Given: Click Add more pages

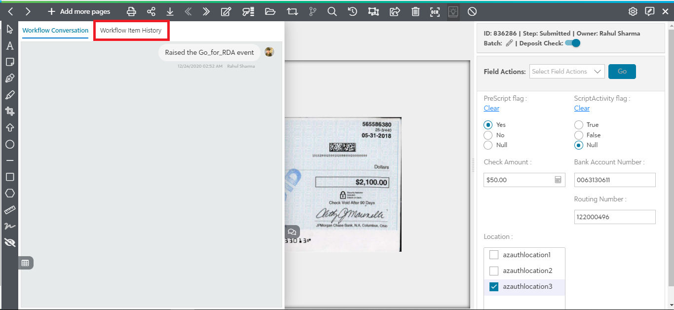Looking at the screenshot, I should point(79,11).
